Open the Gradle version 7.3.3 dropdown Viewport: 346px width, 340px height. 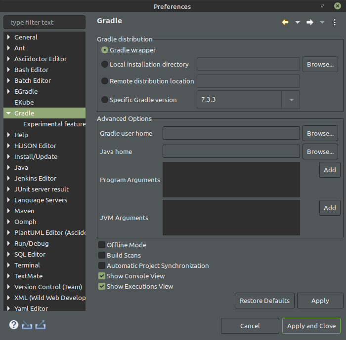tap(291, 100)
